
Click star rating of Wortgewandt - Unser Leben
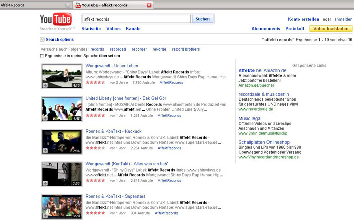(95, 82)
